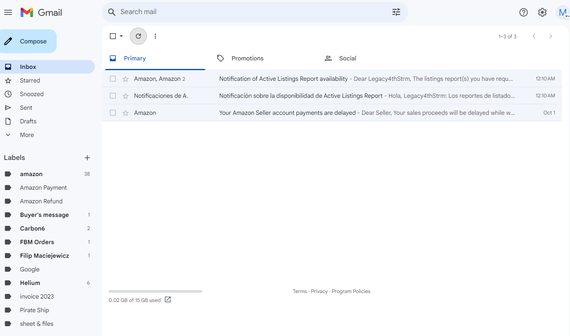This screenshot has width=570, height=336.
Task: Go to older messages arrow
Action: (x=551, y=36)
